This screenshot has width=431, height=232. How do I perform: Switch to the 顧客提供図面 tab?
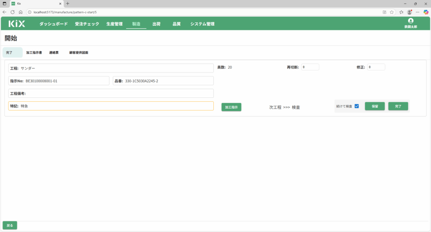[x=79, y=53]
